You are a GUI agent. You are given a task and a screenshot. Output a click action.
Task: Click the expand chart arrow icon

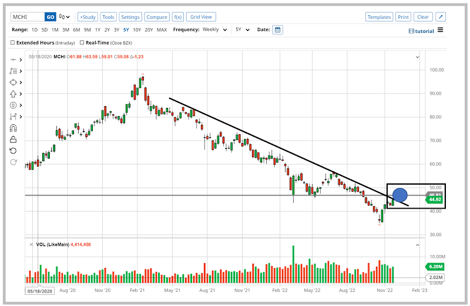(x=441, y=17)
